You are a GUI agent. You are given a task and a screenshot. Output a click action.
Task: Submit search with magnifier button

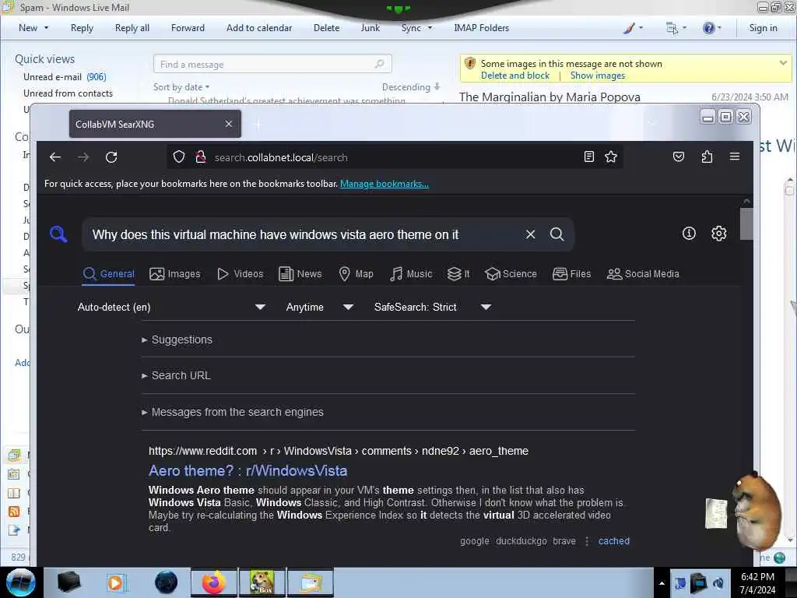pos(557,234)
